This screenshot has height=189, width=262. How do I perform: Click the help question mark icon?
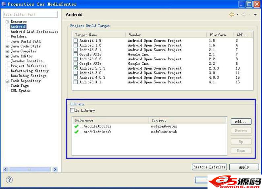[x=9, y=180]
